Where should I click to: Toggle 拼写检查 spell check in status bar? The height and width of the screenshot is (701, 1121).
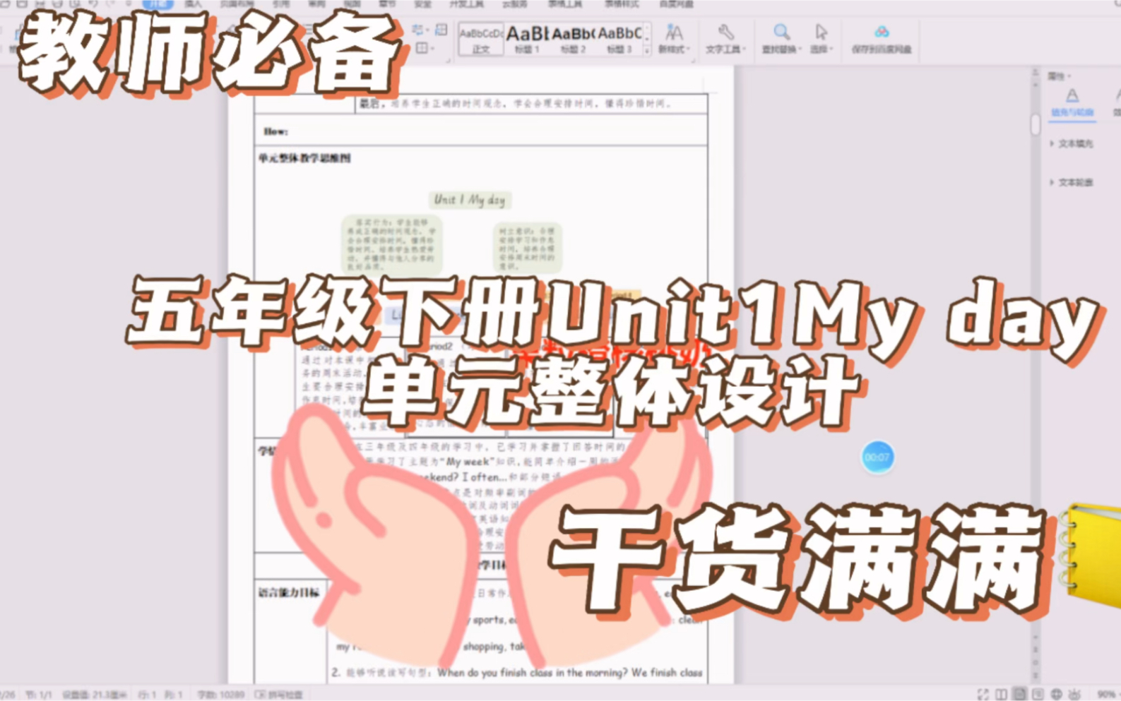coord(279,695)
